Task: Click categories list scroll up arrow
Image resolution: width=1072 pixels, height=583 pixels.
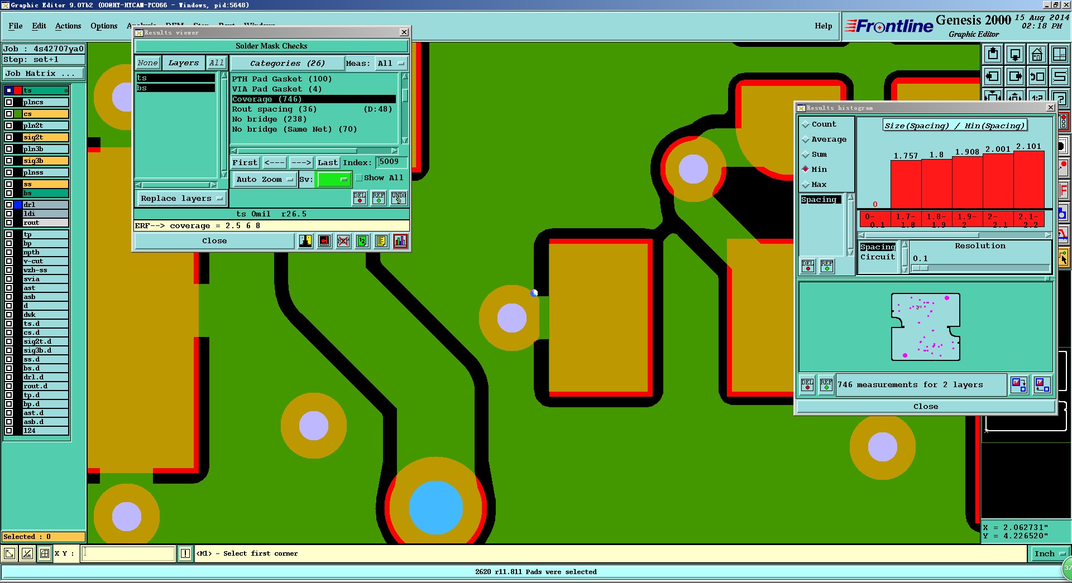Action: pos(405,76)
